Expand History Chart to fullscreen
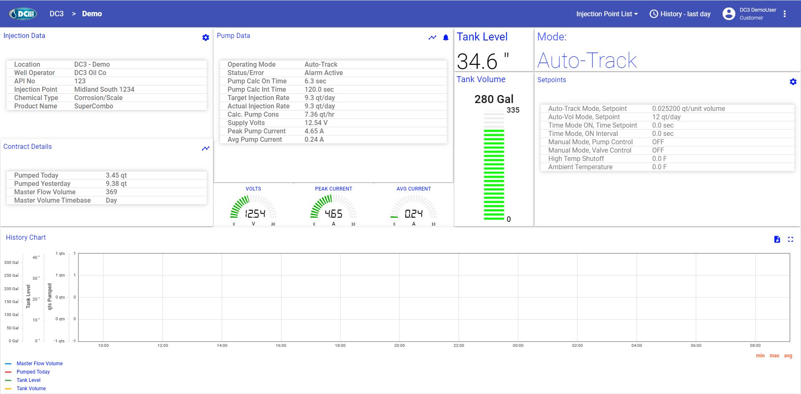801x394 pixels. (790, 239)
